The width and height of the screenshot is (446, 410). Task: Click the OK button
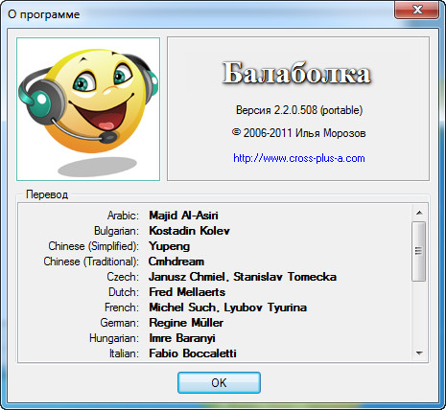(x=219, y=382)
